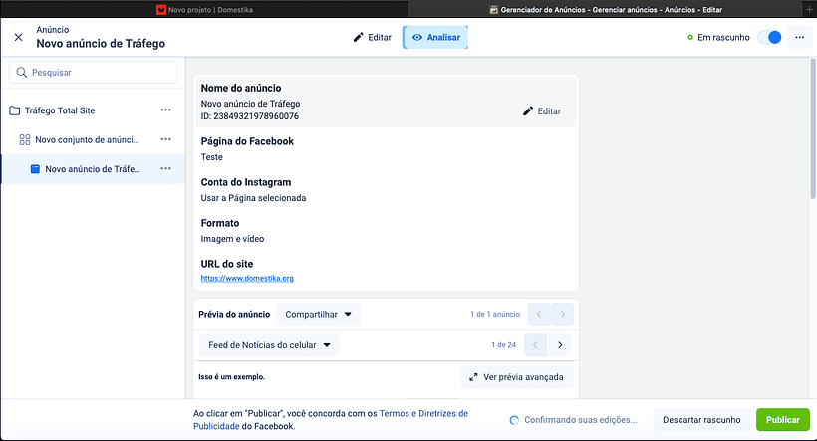Click the pencil Editar tab at top
The image size is (817, 441).
(372, 37)
